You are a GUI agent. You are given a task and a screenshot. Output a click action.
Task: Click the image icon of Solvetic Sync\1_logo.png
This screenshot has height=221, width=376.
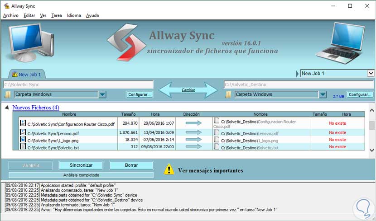click(x=23, y=140)
